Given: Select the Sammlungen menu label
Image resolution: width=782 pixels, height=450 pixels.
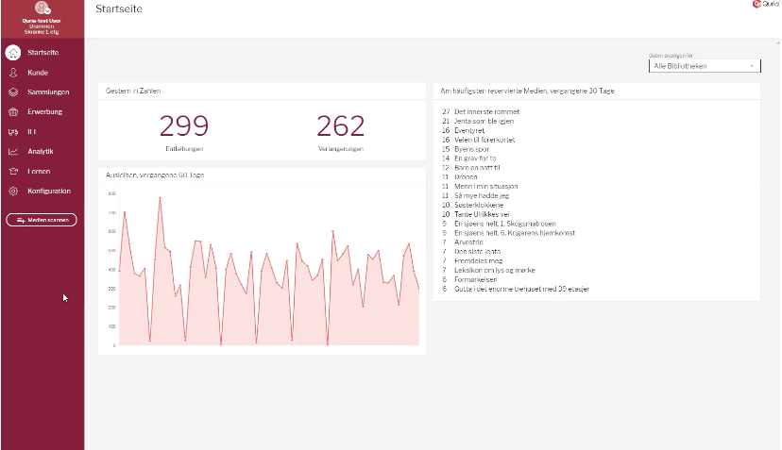Looking at the screenshot, I should pyautogui.click(x=48, y=92).
